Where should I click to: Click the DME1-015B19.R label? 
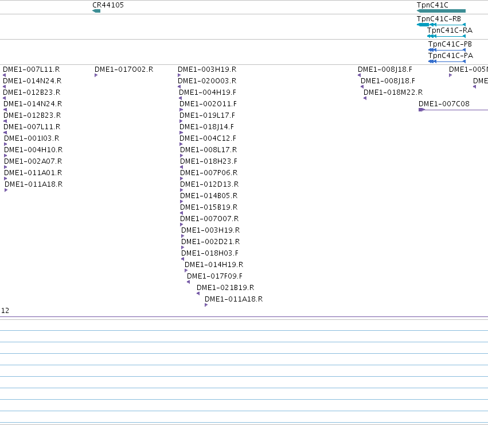pyautogui.click(x=209, y=207)
